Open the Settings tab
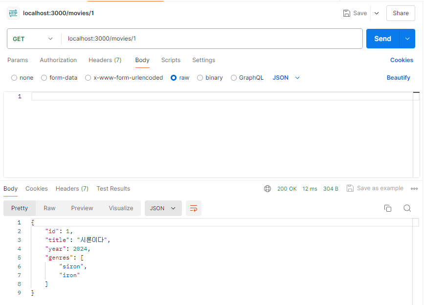The height and width of the screenshot is (305, 424). pyautogui.click(x=203, y=60)
